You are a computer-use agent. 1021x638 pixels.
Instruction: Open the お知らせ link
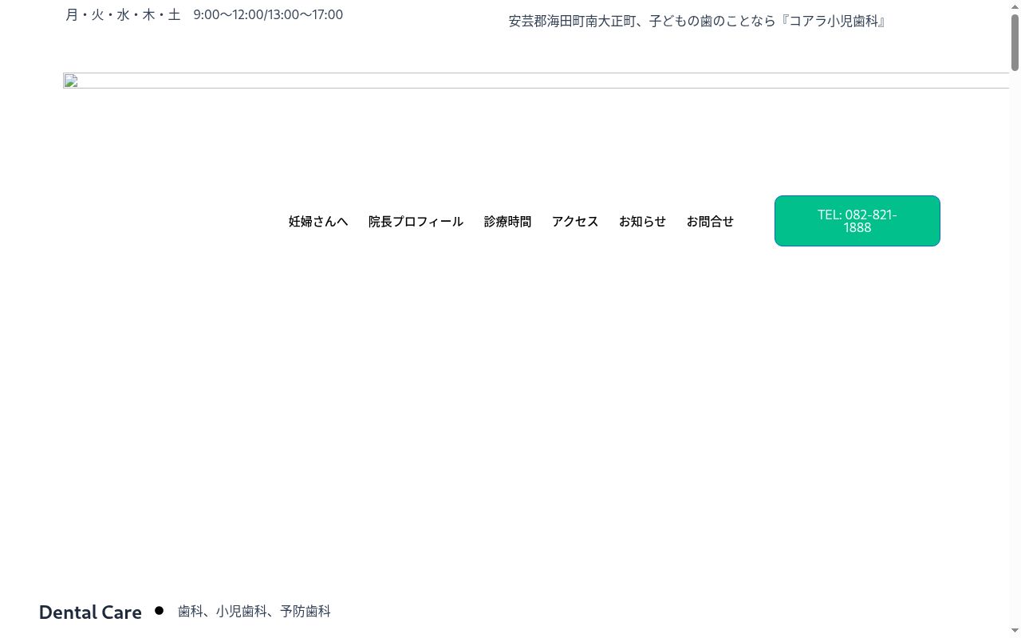(x=642, y=222)
